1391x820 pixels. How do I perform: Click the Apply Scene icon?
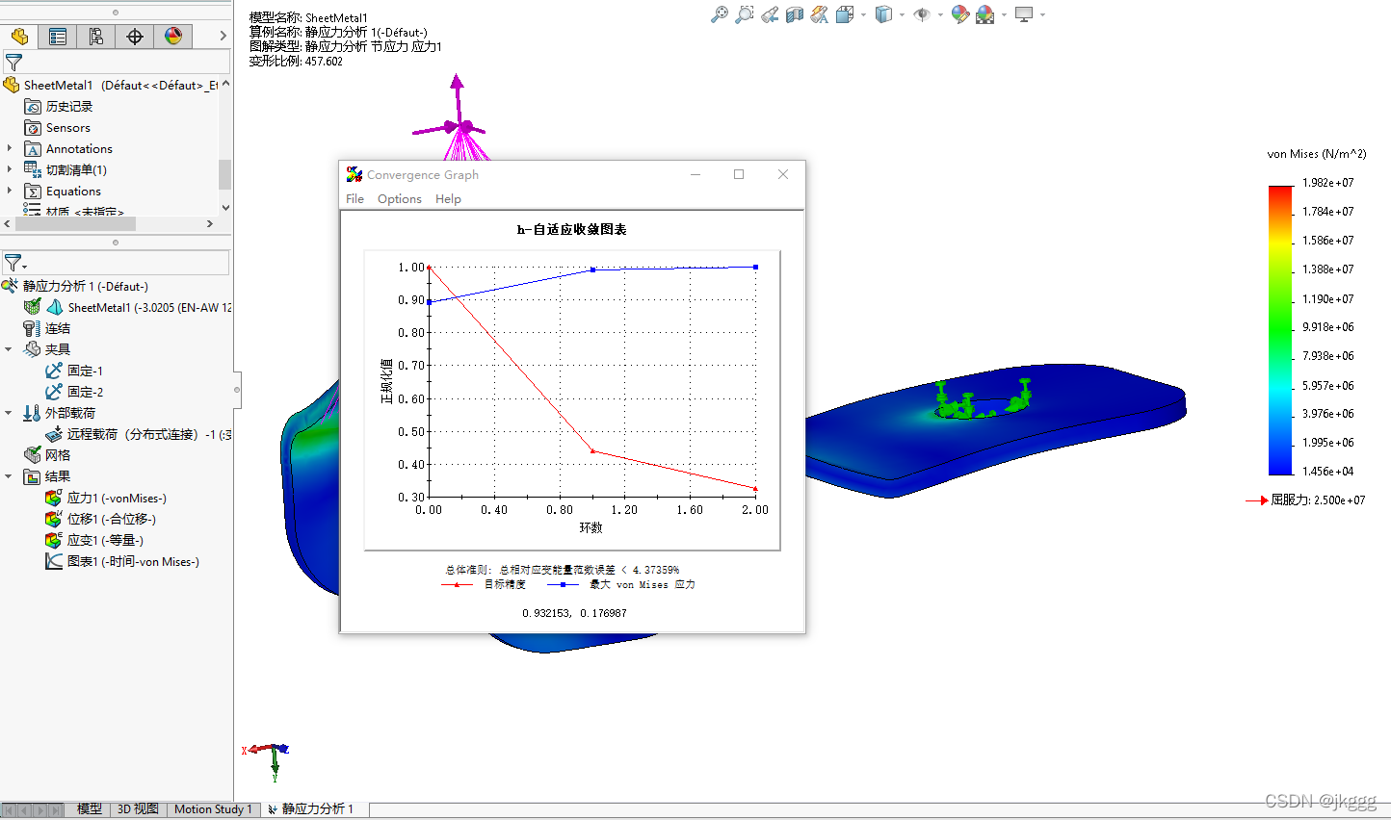point(984,14)
